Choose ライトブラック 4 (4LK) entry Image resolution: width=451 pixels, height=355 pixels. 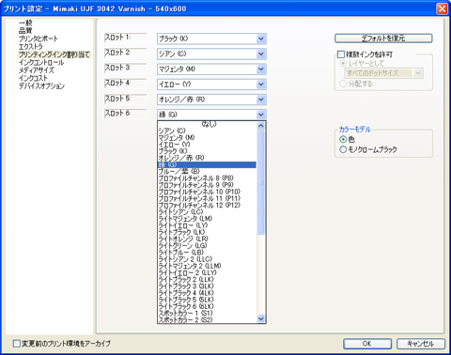pyautogui.click(x=207, y=293)
